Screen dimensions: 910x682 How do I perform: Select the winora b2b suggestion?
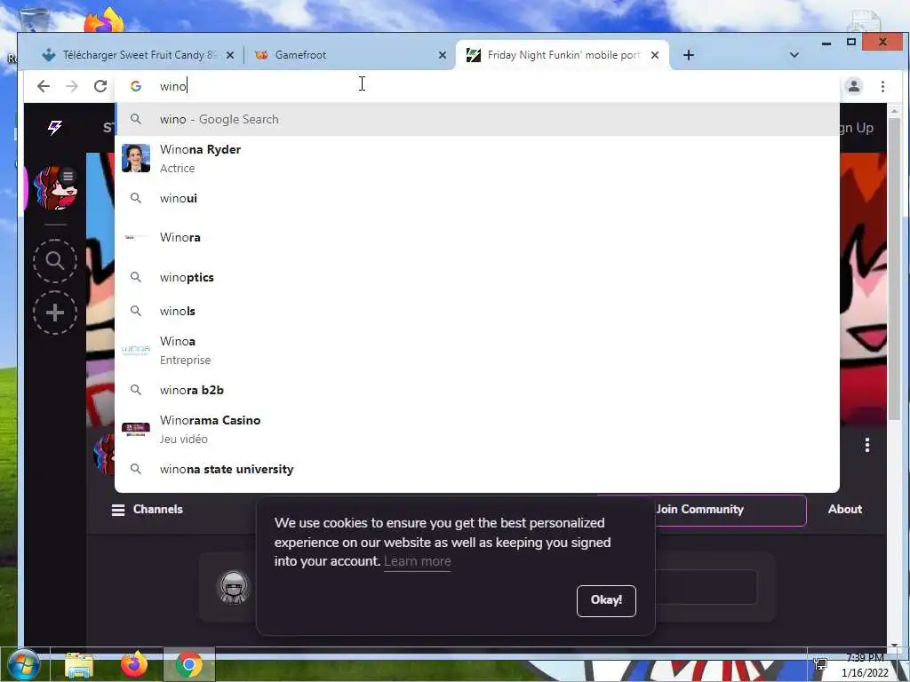(477, 390)
